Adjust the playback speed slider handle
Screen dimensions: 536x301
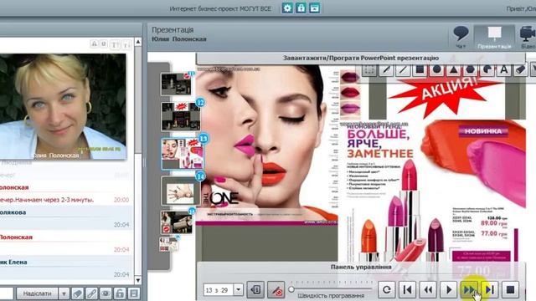[x=291, y=289]
